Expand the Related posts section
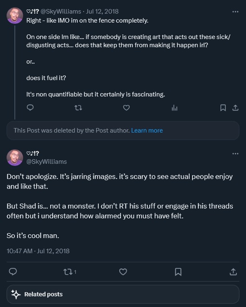246x307 pixels. tap(123, 294)
